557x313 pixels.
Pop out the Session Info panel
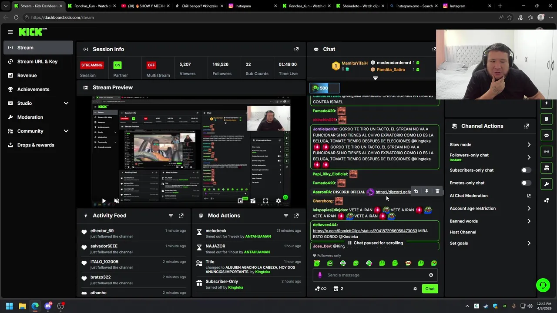296,49
